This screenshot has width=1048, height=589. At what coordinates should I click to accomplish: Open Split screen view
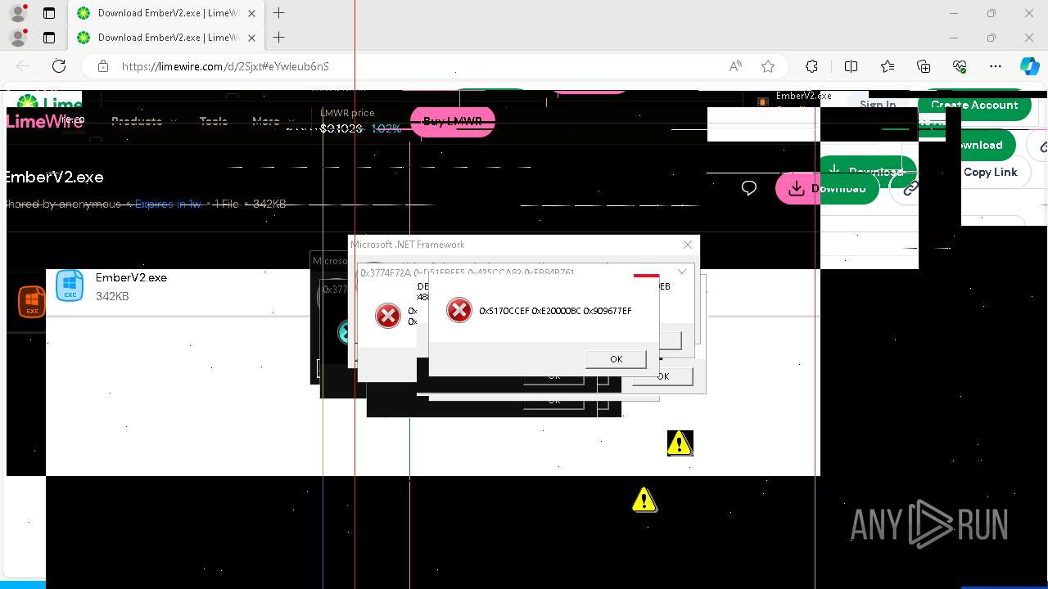pyautogui.click(x=851, y=66)
